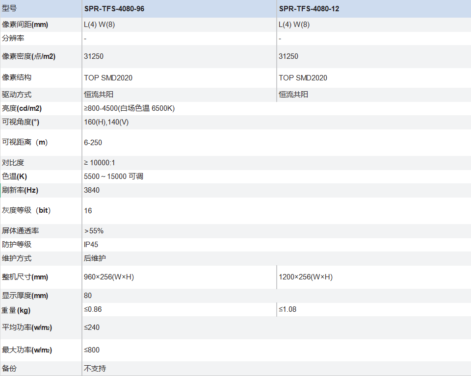Viewport: 471px width, 376px height.
Task: Select the 像素密度(点/m2) label
Action: click(x=28, y=56)
